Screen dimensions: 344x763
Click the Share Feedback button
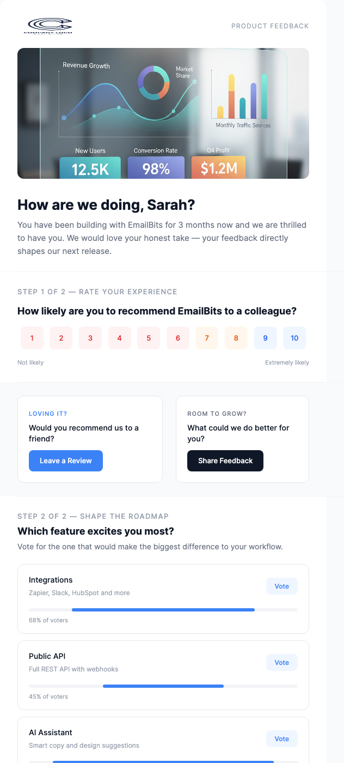pyautogui.click(x=225, y=461)
